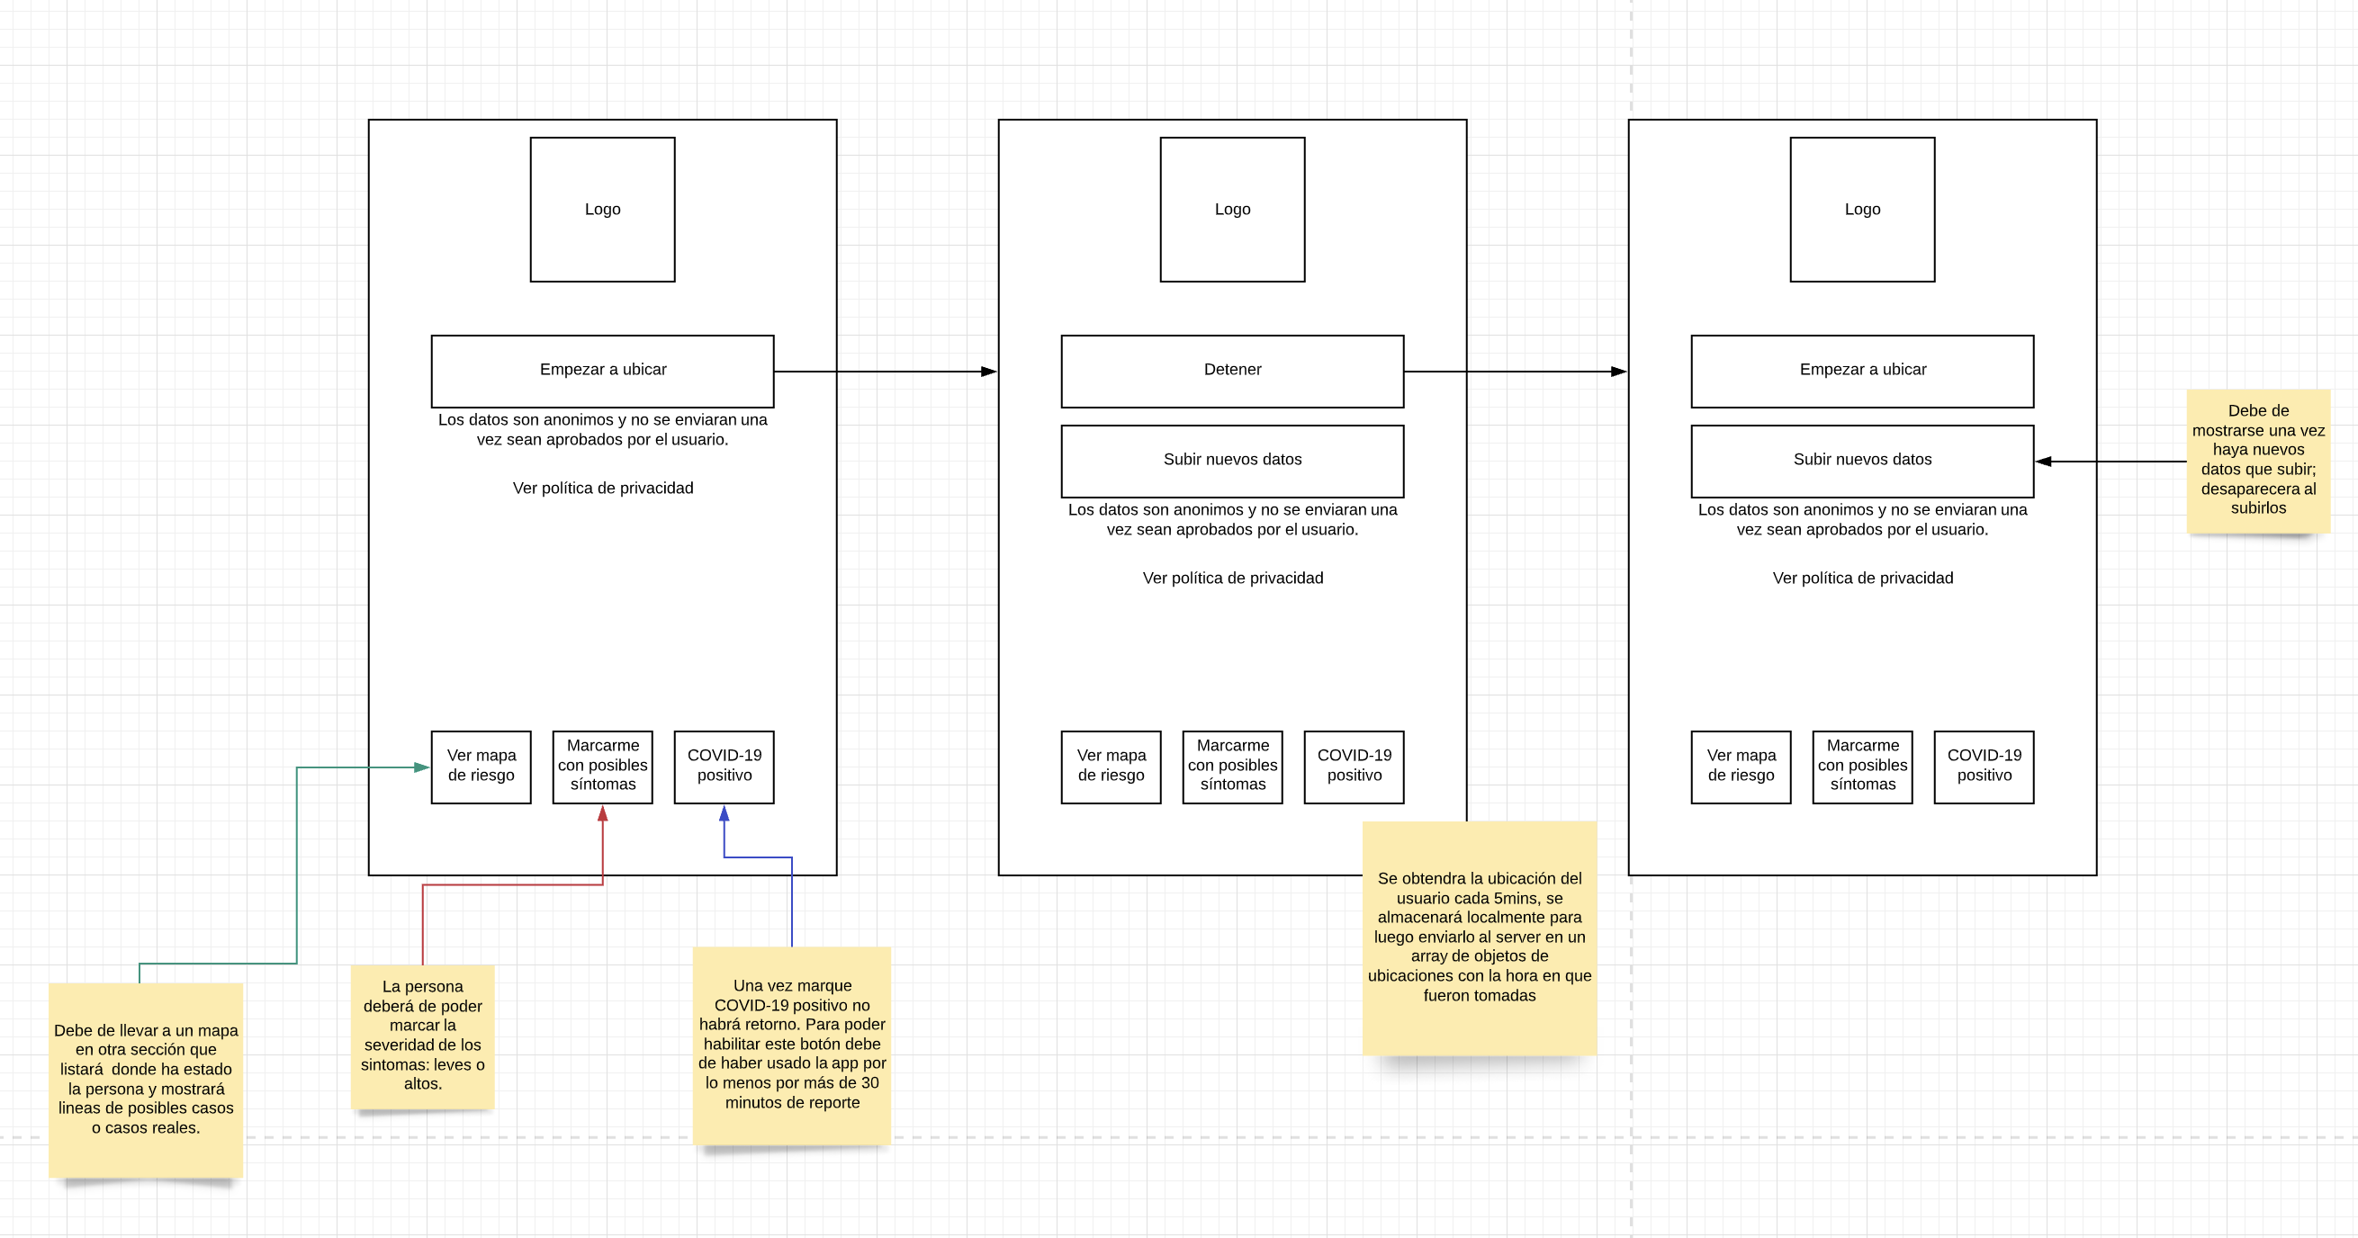Image resolution: width=2358 pixels, height=1238 pixels.
Task: Click 'Ver mapa de riesgo' in first screen
Action: point(481,766)
